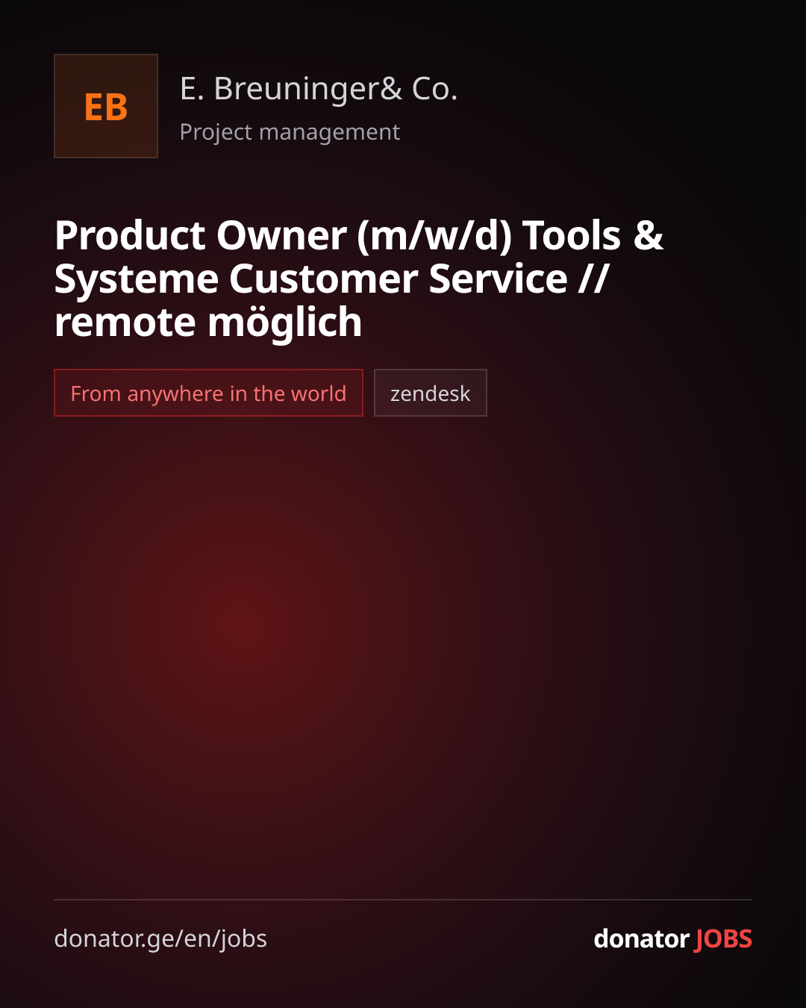The image size is (806, 1008).
Task: Select the zendesk tag
Action: point(431,393)
